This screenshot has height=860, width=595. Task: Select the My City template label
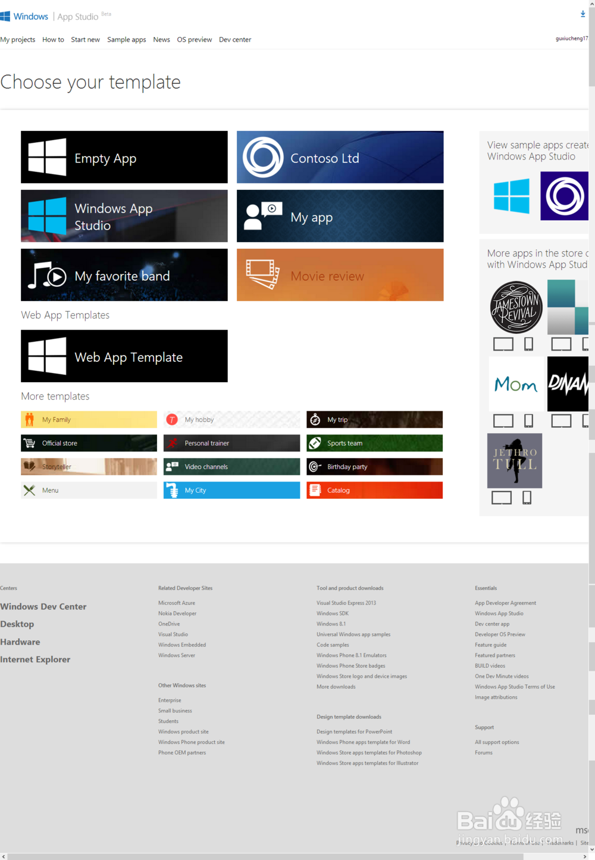(195, 490)
